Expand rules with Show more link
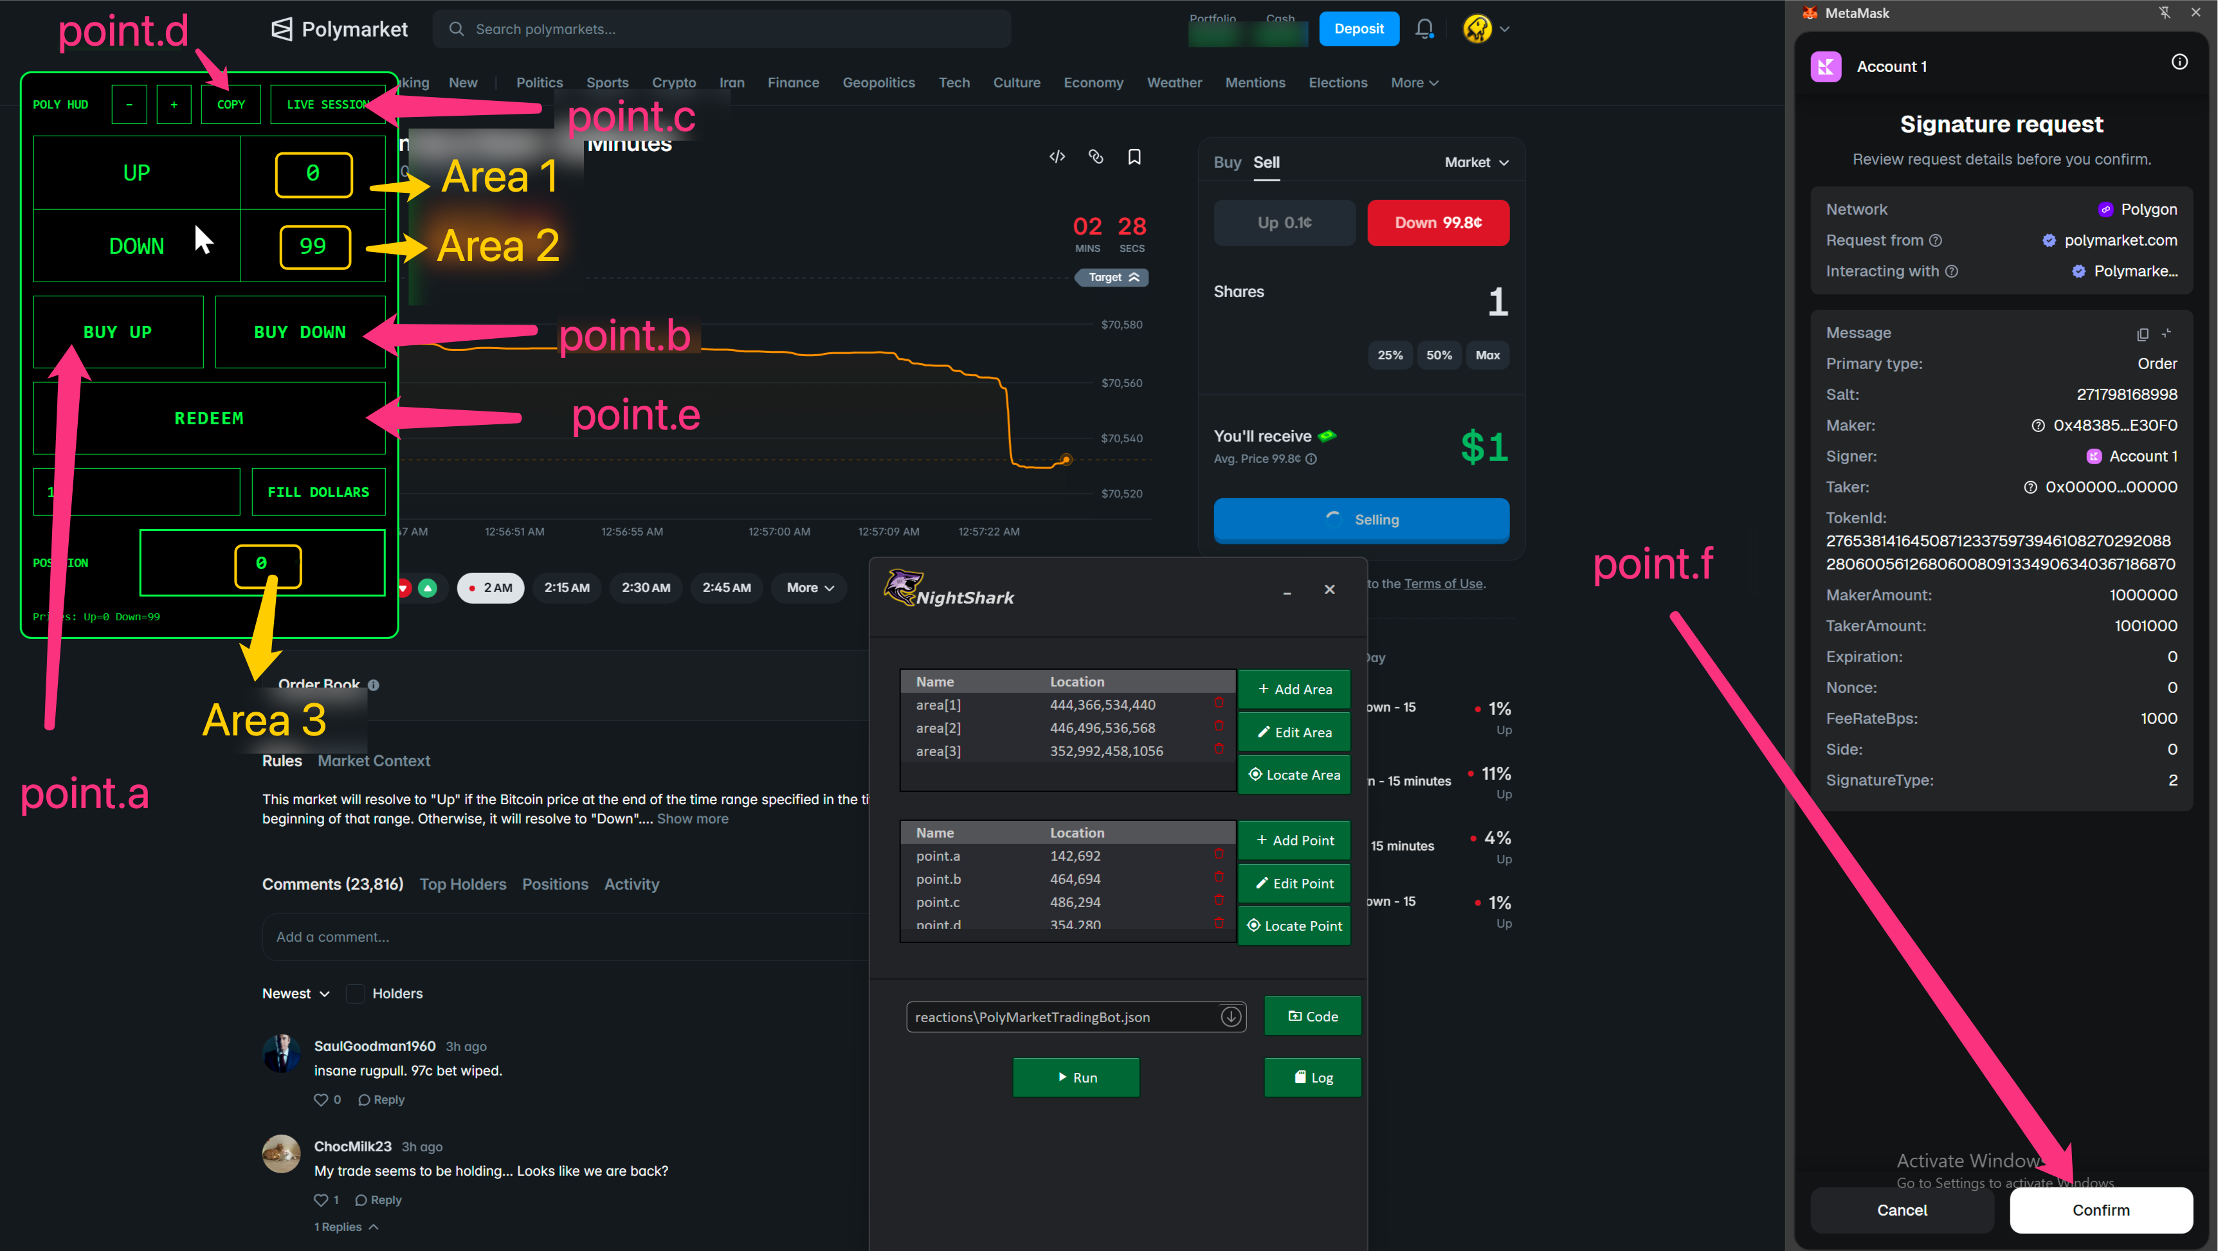Viewport: 2218px width, 1251px height. coord(692,819)
